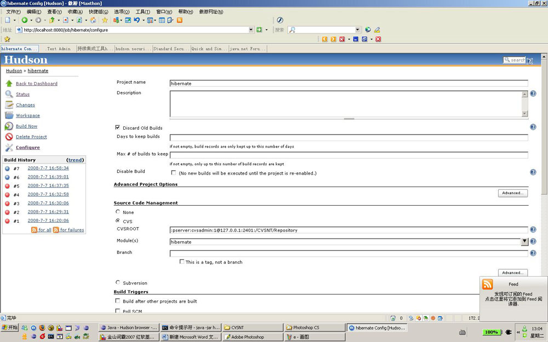
Task: Open the dropdown arrow next to the Back button
Action: (x=31, y=20)
